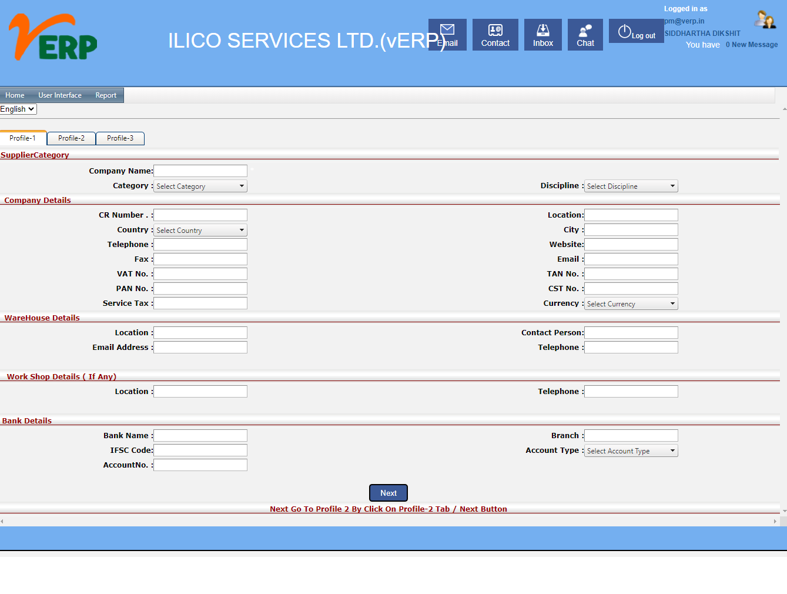Open the English language dropdown
This screenshot has height=594, width=787.
click(x=18, y=109)
